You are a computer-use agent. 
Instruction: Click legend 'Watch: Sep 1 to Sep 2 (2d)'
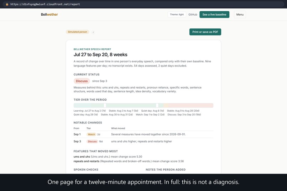pos(150,115)
